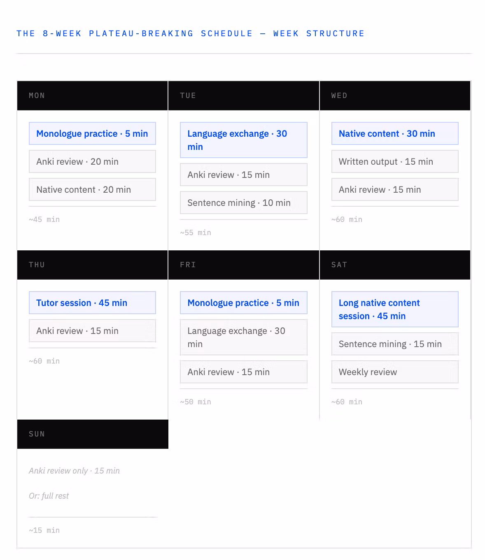Screen dimensions: 485x560
Task: Click Wednesday's Native content 30 min card
Action: (x=395, y=133)
